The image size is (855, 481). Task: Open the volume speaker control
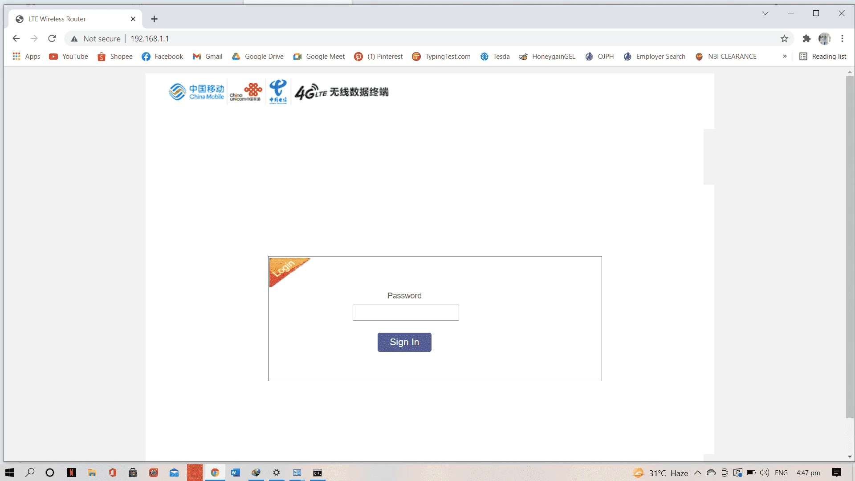tap(765, 473)
